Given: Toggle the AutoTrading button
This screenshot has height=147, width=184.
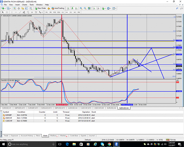Looking at the screenshot, I should pyautogui.click(x=58, y=8).
